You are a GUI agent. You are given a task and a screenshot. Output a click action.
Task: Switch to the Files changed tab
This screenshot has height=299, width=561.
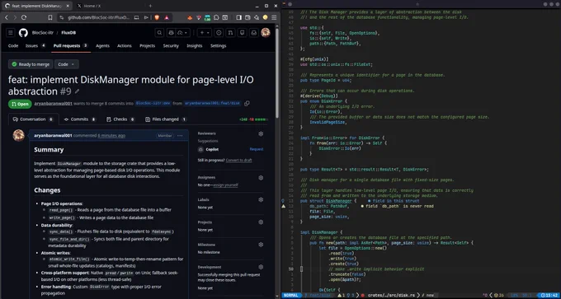coord(167,119)
